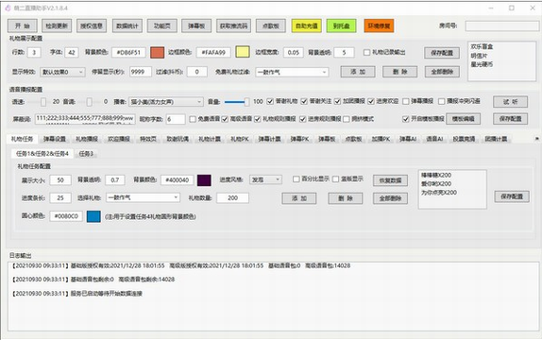Switch to the 礼物播报 tab
This screenshot has height=340, width=542.
[87, 139]
